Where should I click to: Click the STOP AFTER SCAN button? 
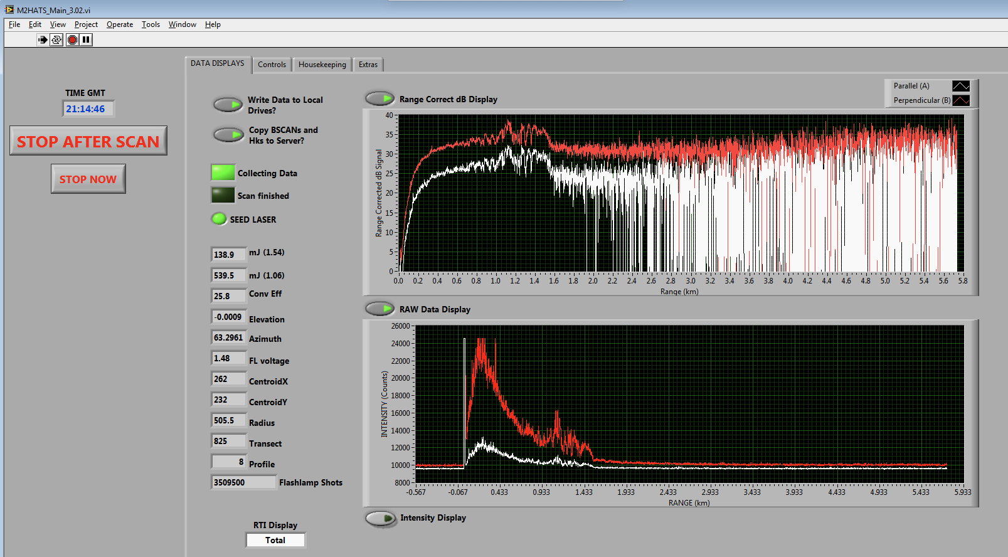[88, 141]
